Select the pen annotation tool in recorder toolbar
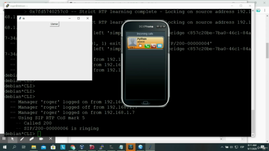This screenshot has height=151, width=269. point(22,139)
